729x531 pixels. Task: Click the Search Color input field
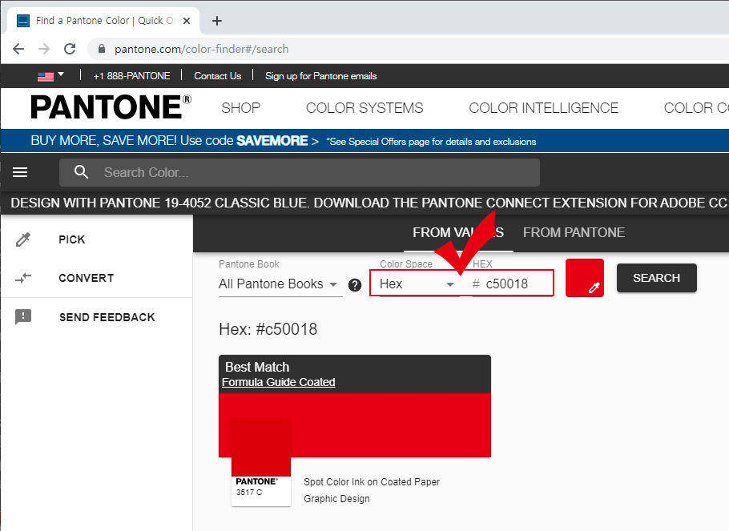pyautogui.click(x=300, y=172)
